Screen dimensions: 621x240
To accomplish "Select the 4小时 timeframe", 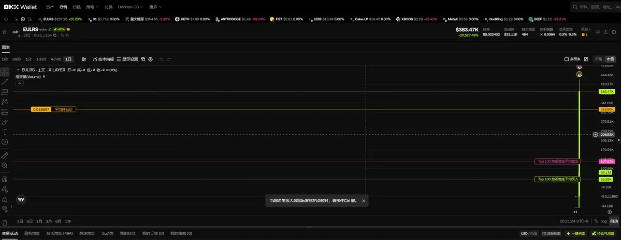I will coord(55,59).
